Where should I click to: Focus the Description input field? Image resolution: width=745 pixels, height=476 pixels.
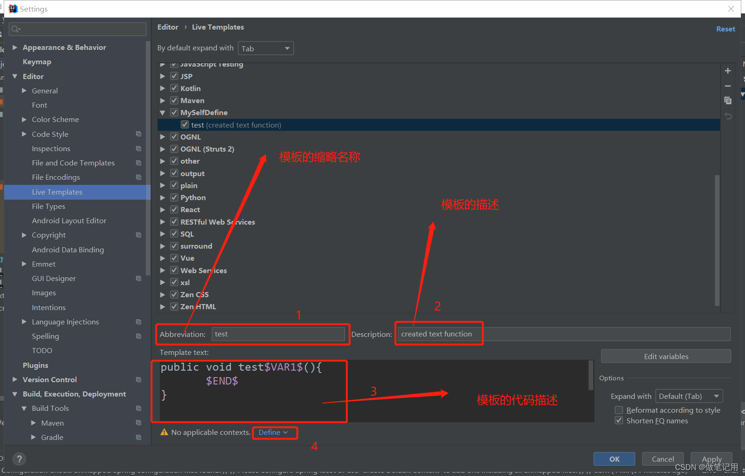(564, 334)
